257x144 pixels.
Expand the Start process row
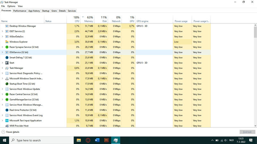coord(2,63)
